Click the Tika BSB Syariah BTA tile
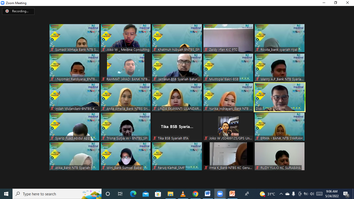The image size is (354, 199). pyautogui.click(x=177, y=127)
